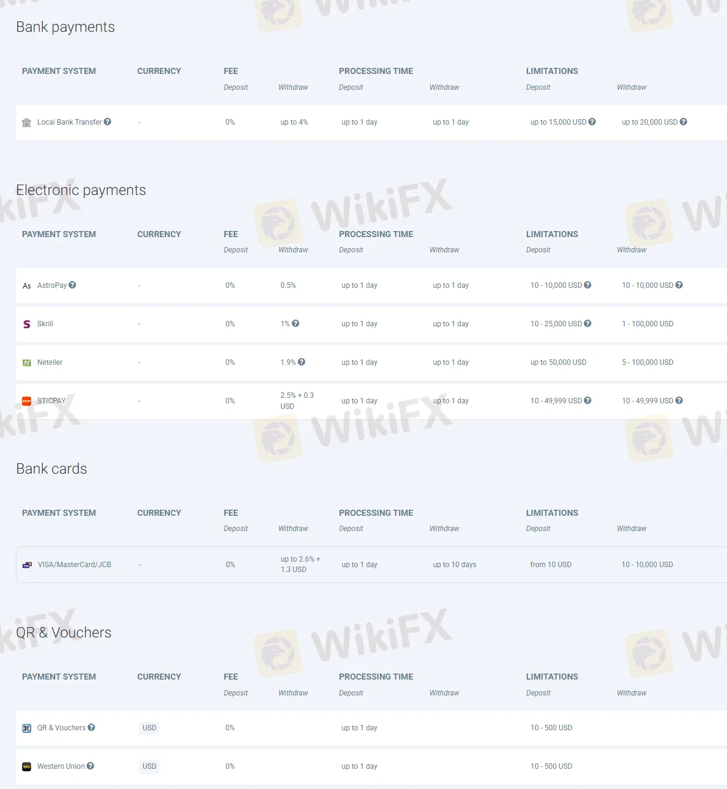Viewport: 727px width, 789px height.
Task: Click Neteller deposit limit up to 50,000 USD
Action: point(559,362)
